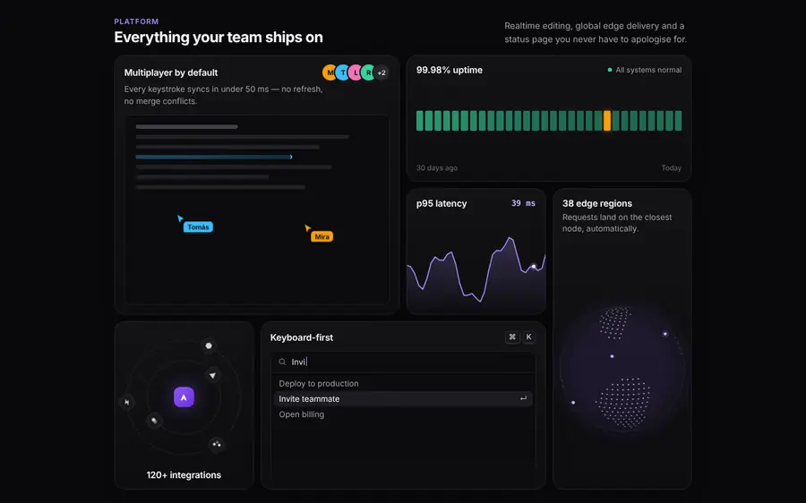Screen dimensions: 806x503
Task: Click the 39 ms latency value
Action: coord(523,203)
